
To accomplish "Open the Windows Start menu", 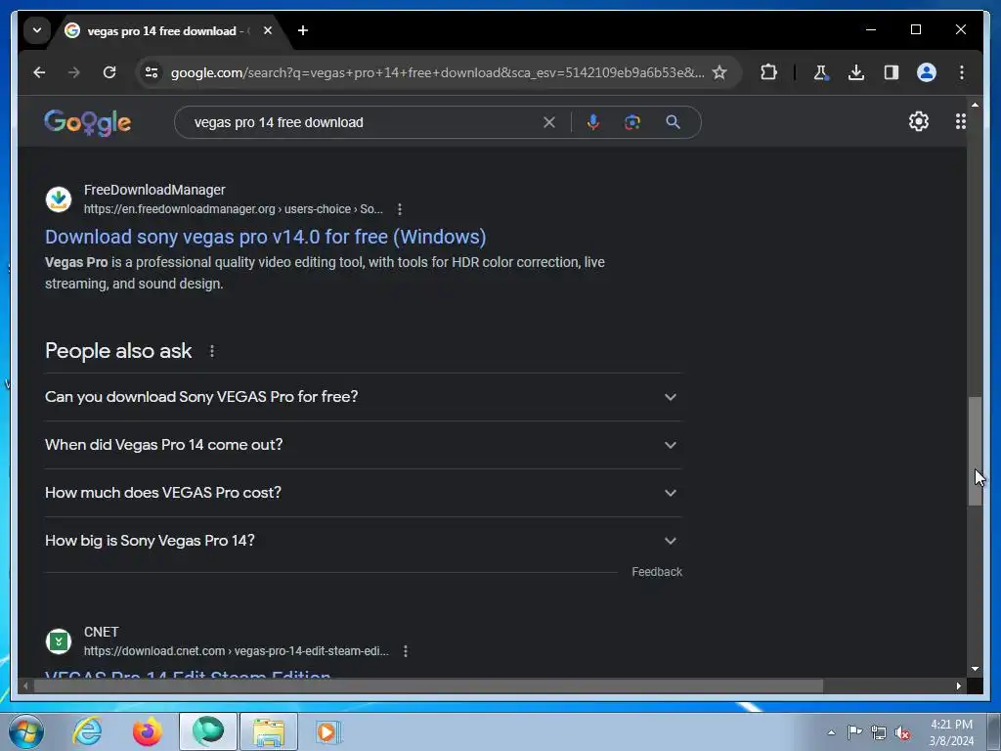I will [x=26, y=731].
